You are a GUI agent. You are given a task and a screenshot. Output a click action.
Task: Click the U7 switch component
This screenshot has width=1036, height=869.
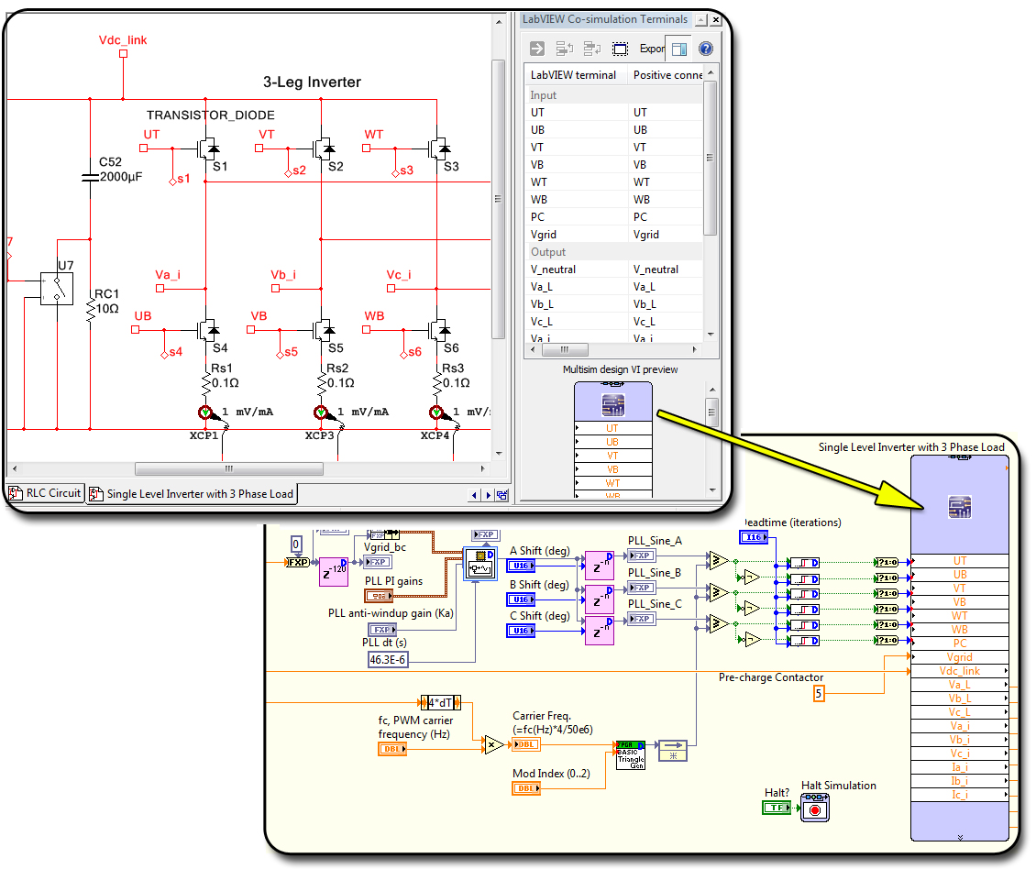tap(57, 287)
